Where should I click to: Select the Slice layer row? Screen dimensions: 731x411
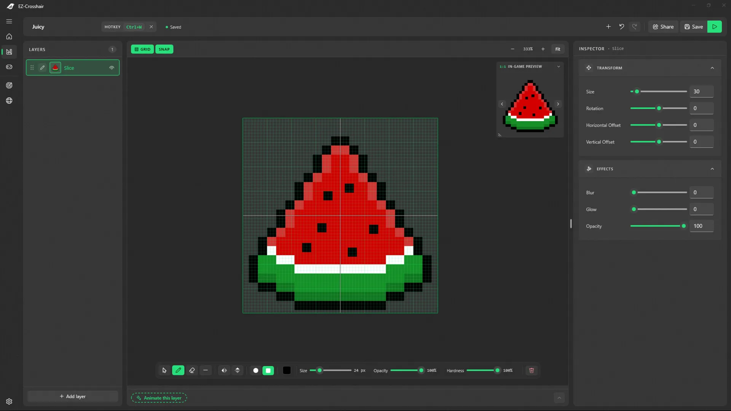click(x=73, y=68)
